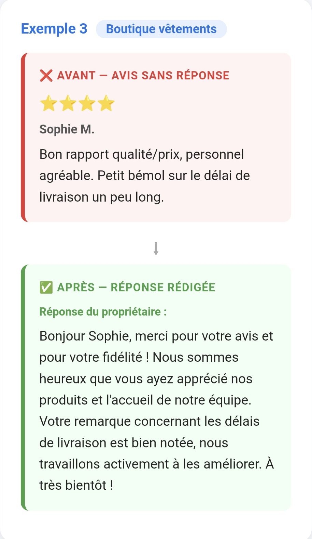Click reviewer name Sophie M.
Viewport: 312px width, 539px height.
click(67, 129)
